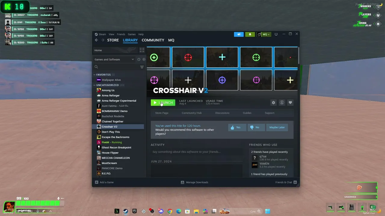Open the Friends menu

tap(121, 34)
